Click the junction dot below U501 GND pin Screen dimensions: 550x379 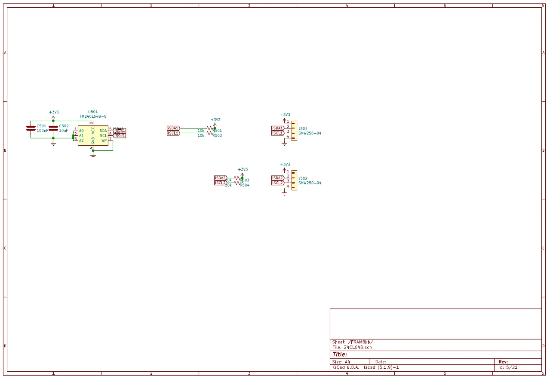93,151
